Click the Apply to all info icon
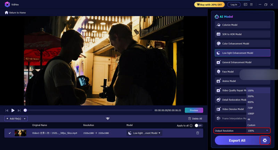278x150 pixels. 191,126
